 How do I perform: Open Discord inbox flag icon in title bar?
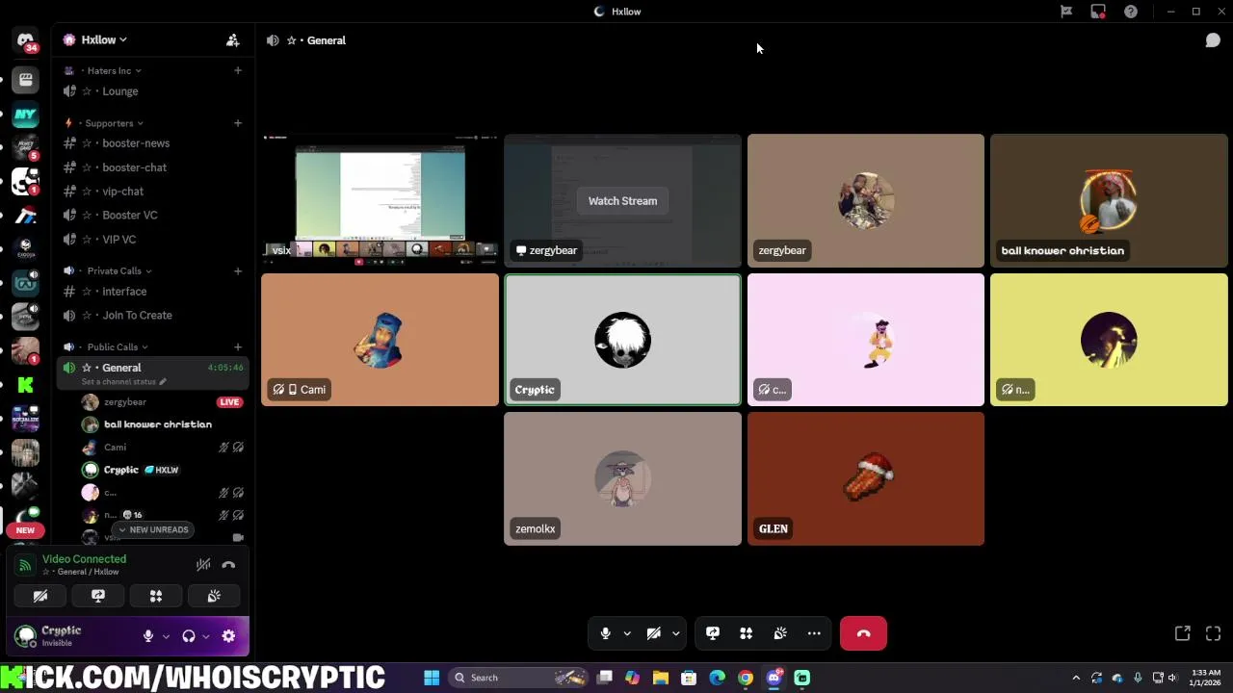coord(1066,12)
